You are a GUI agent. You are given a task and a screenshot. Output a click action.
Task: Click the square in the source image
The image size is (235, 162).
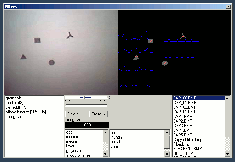[37, 40]
